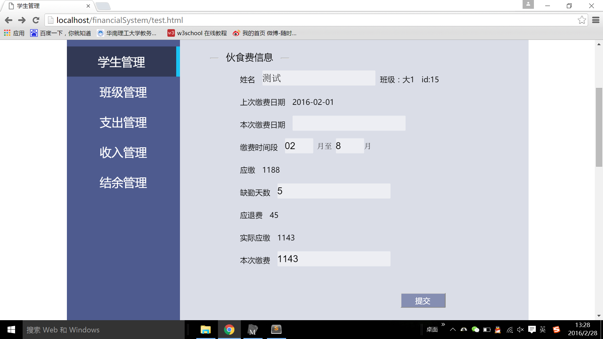Open Chrome from the taskbar
This screenshot has width=603, height=339.
[x=229, y=330]
